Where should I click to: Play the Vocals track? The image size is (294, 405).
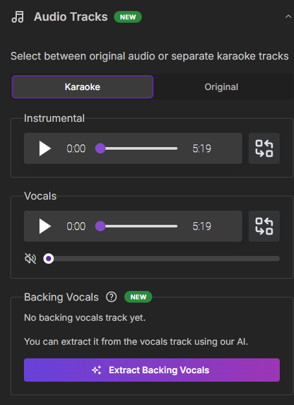(45, 226)
